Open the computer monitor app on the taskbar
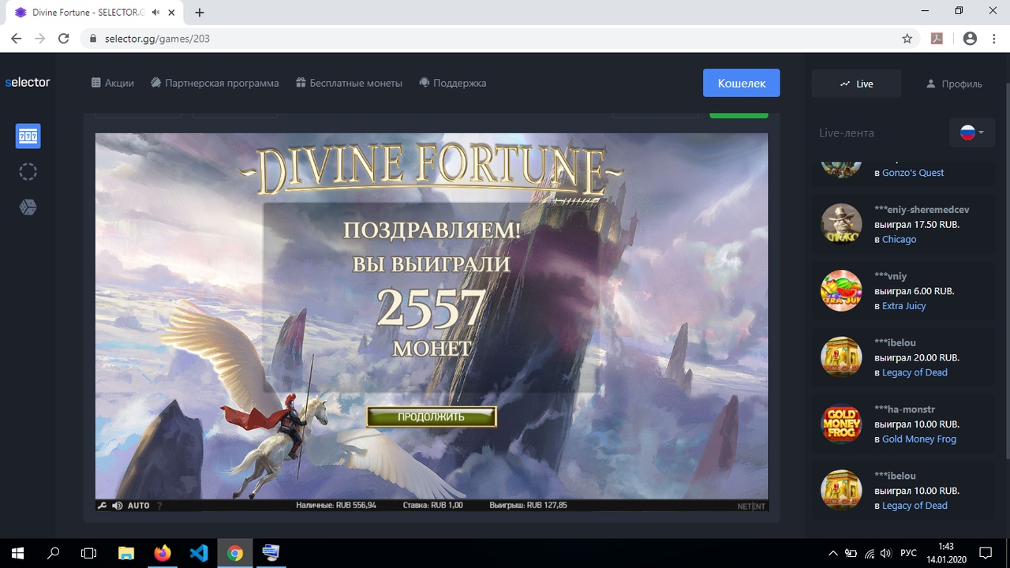This screenshot has height=568, width=1010. [x=271, y=553]
